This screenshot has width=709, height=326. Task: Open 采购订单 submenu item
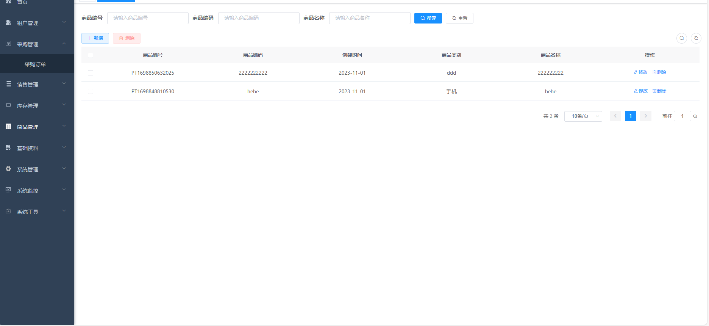[x=37, y=64]
